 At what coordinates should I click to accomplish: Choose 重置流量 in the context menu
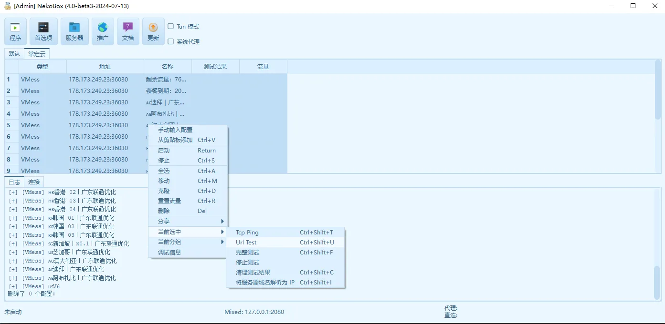tap(188, 201)
